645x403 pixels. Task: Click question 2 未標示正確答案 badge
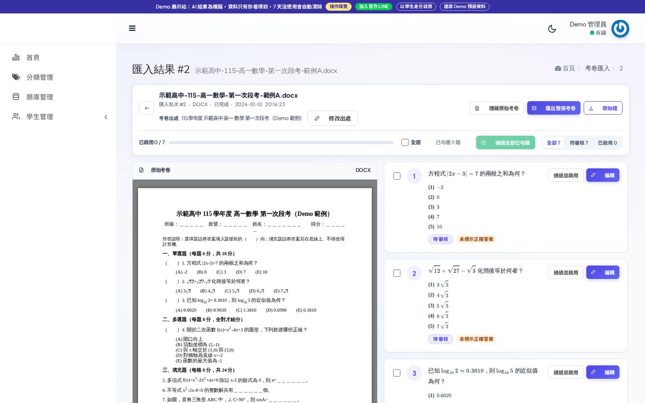tap(476, 339)
